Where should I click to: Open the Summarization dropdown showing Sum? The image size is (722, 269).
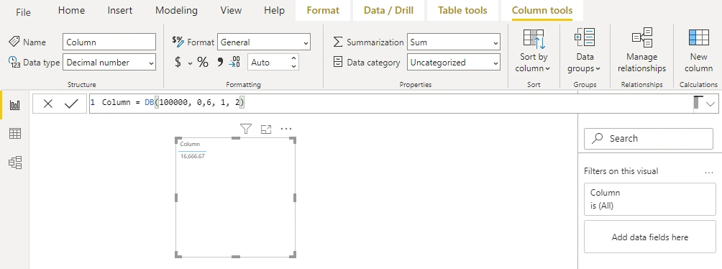[454, 42]
